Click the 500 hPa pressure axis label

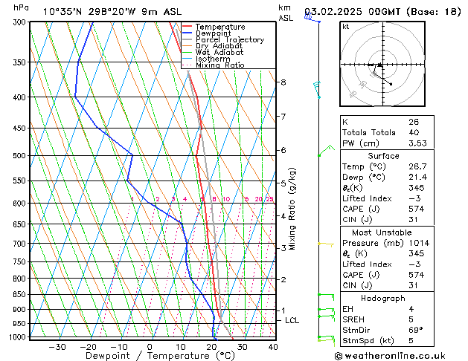(20, 155)
